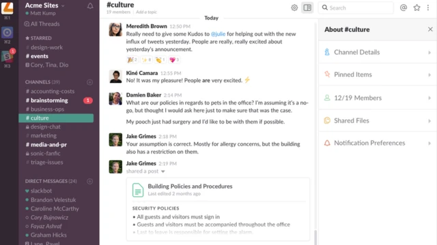
Task: Add a channel with the plus icon
Action: [89, 82]
